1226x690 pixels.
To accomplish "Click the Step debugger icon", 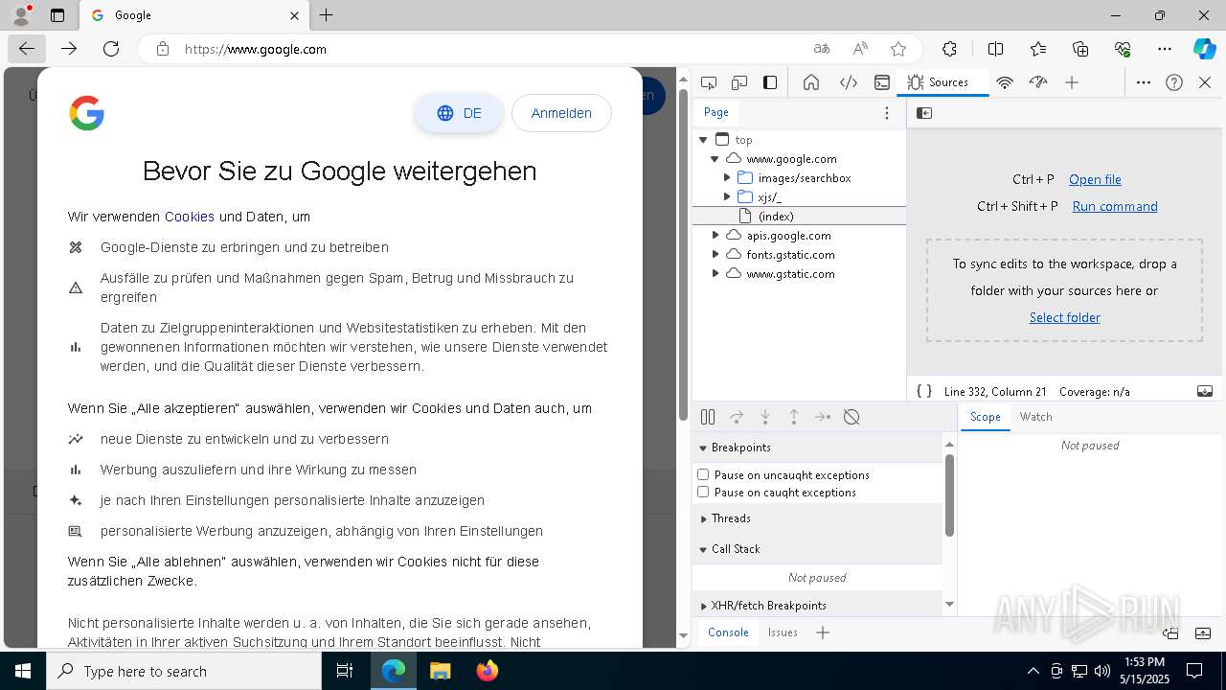I will coord(823,417).
